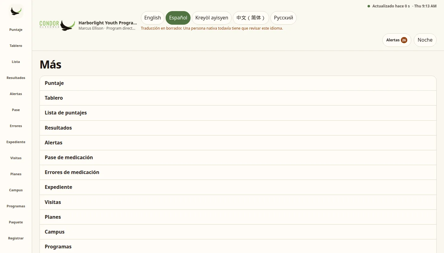This screenshot has height=253, width=444.
Task: Open Campus in the sidebar
Action: pos(16,190)
